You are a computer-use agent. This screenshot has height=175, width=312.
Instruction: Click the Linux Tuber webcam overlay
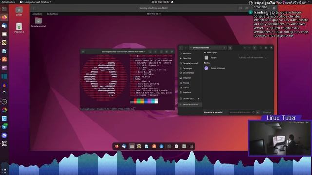click(x=279, y=138)
